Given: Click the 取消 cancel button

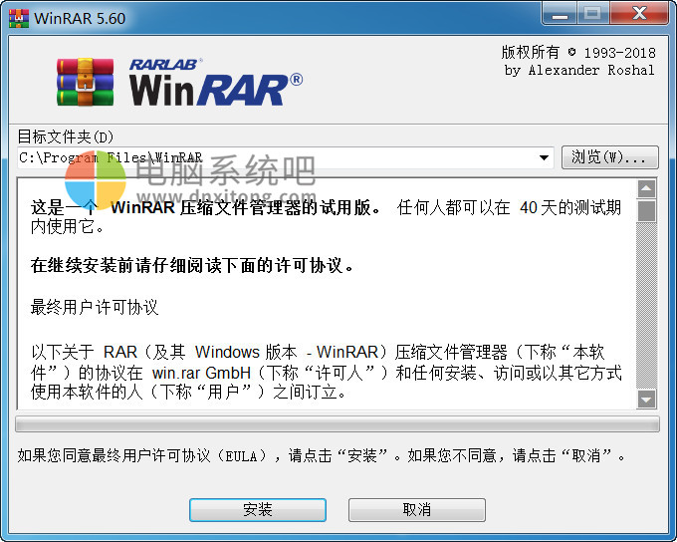Looking at the screenshot, I should [x=416, y=509].
